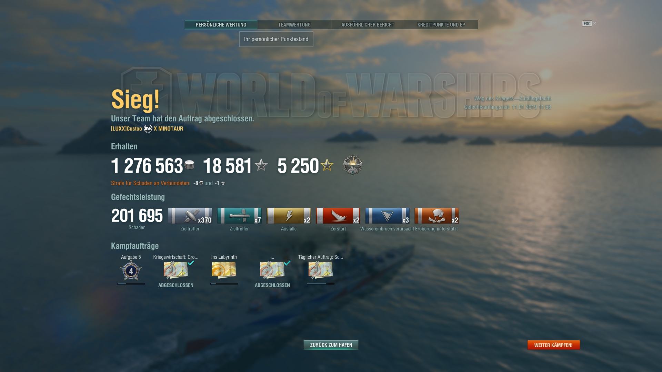Viewport: 662px width, 372px height.
Task: Select the Persönliche Wertung tab
Action: pyautogui.click(x=221, y=25)
